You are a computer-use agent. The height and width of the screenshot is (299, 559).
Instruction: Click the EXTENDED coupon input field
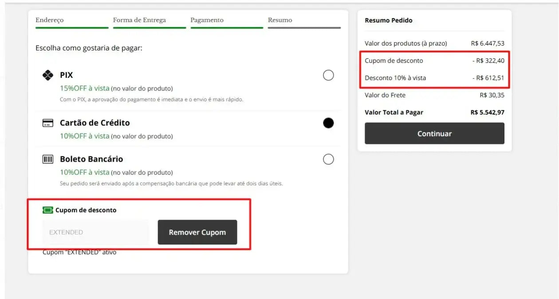click(x=95, y=232)
